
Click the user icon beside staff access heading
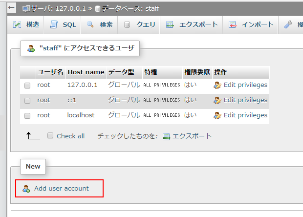[31, 48]
